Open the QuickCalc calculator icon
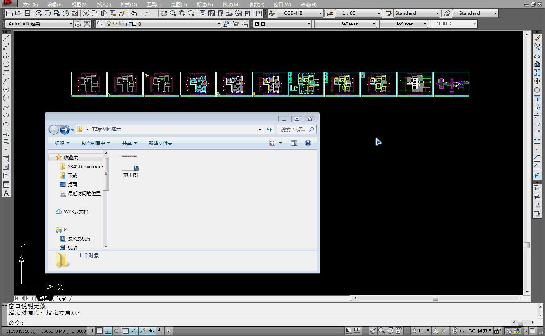The height and width of the screenshot is (336, 545). coord(247,13)
